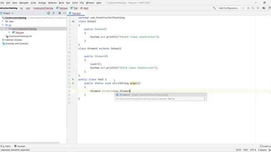Click the Next Tip link in completion popup
271x152 pixels.
171,99
